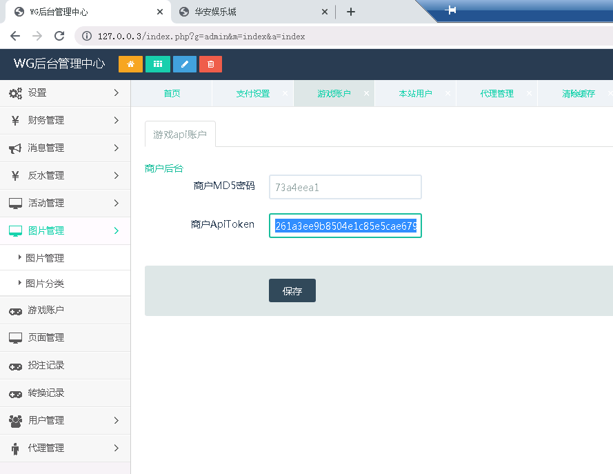613x474 pixels.
Task: Open the 商户后台 link
Action: click(x=163, y=167)
